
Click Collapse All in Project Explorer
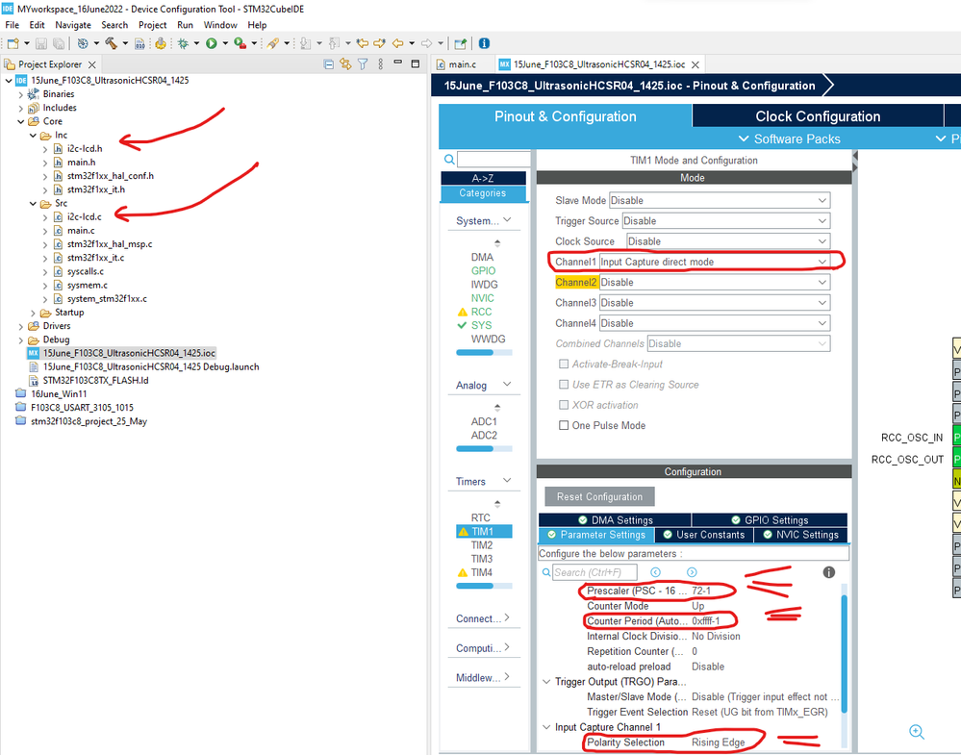(x=328, y=64)
